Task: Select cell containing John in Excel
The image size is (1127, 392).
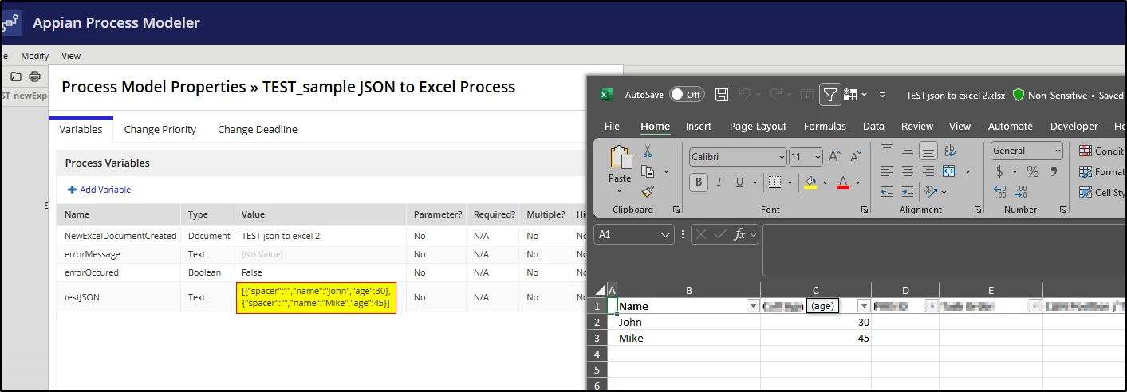Action: pos(688,322)
